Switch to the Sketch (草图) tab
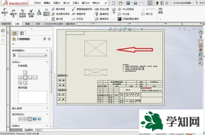This screenshot has width=205, height=135. pos(27,24)
